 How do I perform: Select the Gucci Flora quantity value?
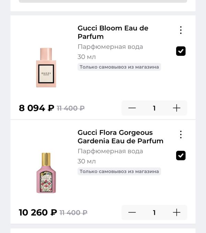[154, 213]
